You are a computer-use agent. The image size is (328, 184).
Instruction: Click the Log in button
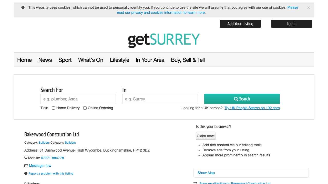pos(292,24)
